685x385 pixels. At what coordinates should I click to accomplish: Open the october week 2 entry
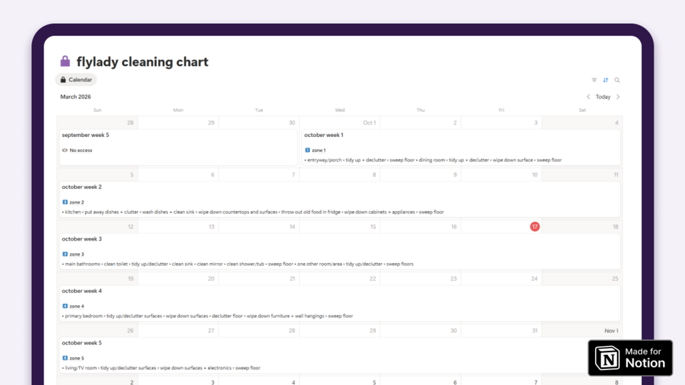coord(340,199)
